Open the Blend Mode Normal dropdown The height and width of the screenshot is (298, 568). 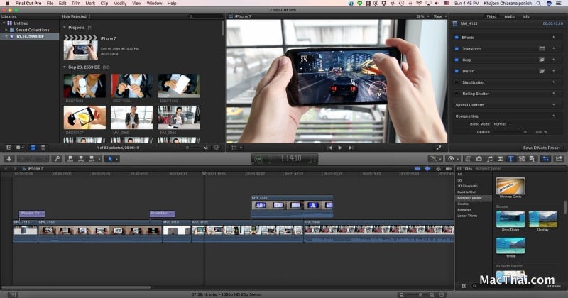503,124
